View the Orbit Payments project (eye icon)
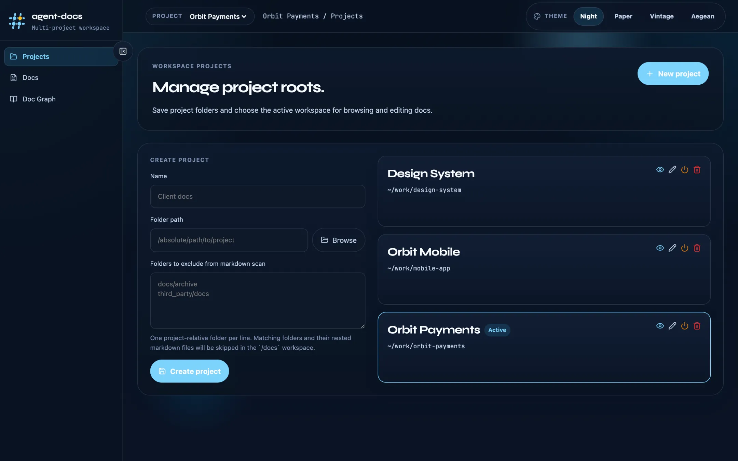This screenshot has width=738, height=461. point(660,326)
